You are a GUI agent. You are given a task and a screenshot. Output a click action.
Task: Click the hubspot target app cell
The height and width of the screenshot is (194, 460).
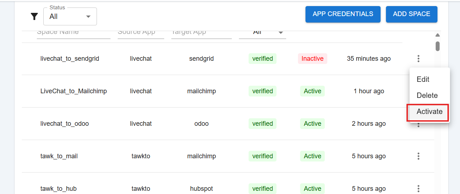point(201,189)
